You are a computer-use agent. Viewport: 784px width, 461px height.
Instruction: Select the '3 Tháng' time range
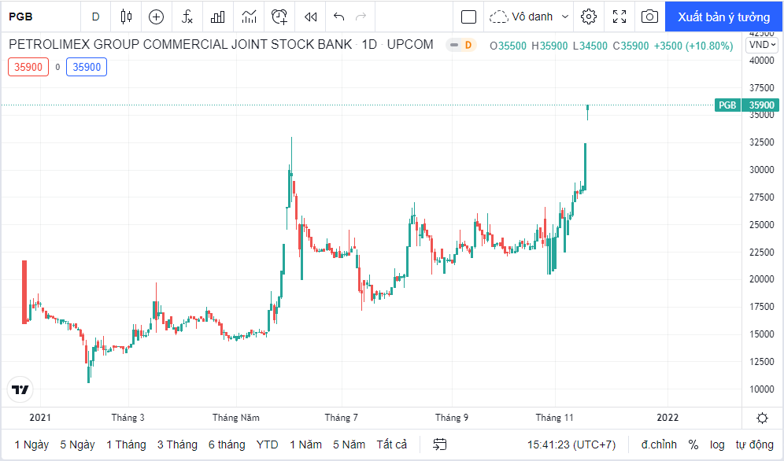click(177, 444)
